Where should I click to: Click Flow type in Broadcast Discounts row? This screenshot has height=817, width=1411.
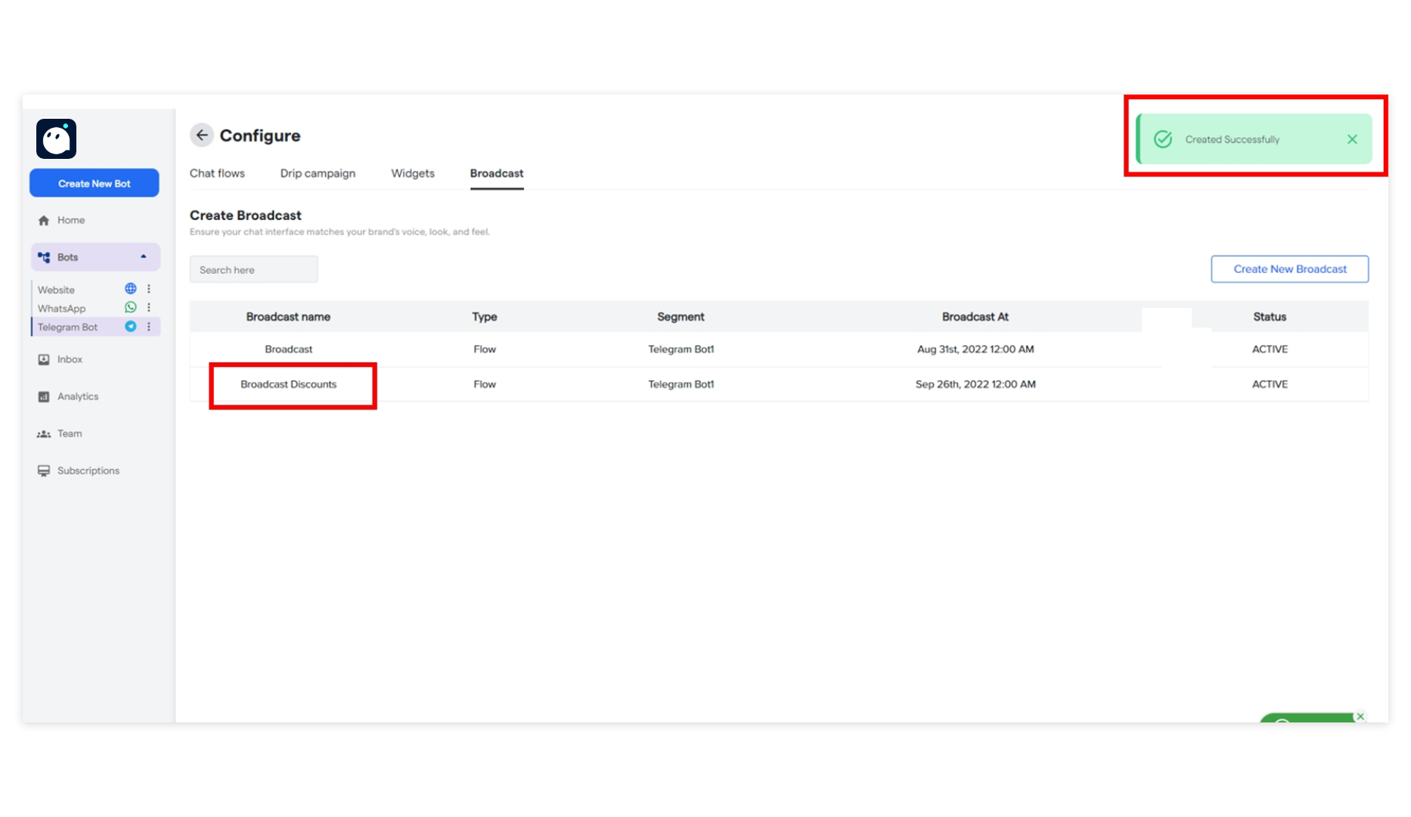click(485, 384)
